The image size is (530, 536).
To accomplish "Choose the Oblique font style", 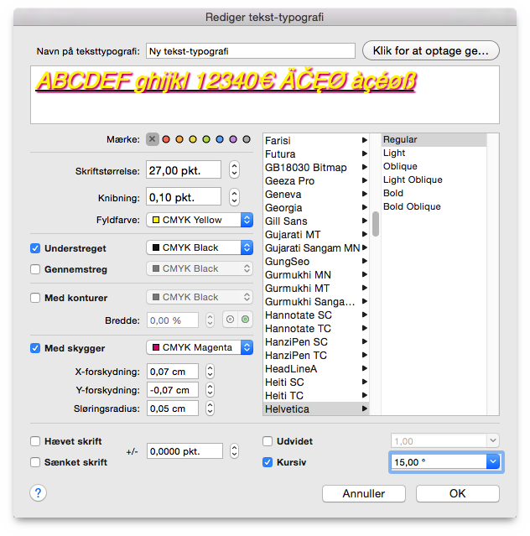I will click(434, 166).
